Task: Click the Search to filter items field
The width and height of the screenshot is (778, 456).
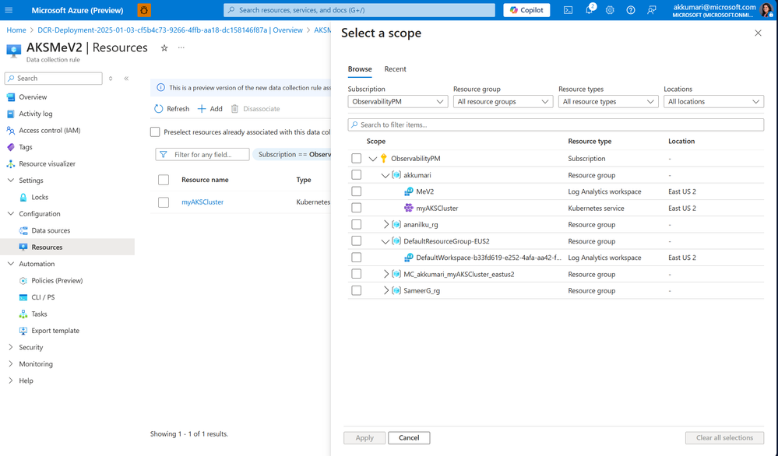Action: click(x=556, y=125)
